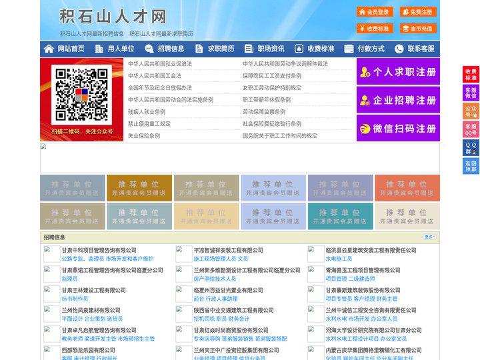This screenshot has height=360, width=480.
Task: Click 积石山人才网最新招聘信息 header link
Action: coord(92,34)
